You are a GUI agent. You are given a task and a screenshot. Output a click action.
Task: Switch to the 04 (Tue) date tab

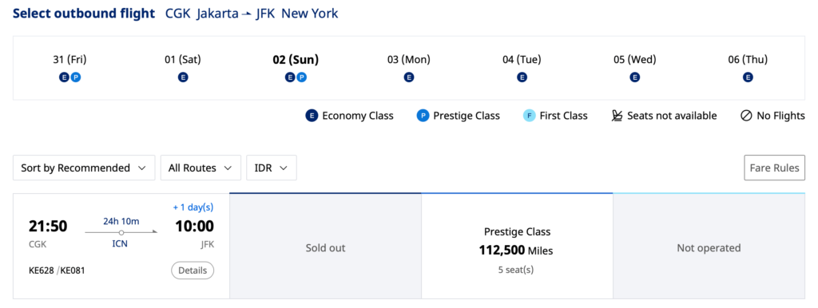tap(522, 68)
